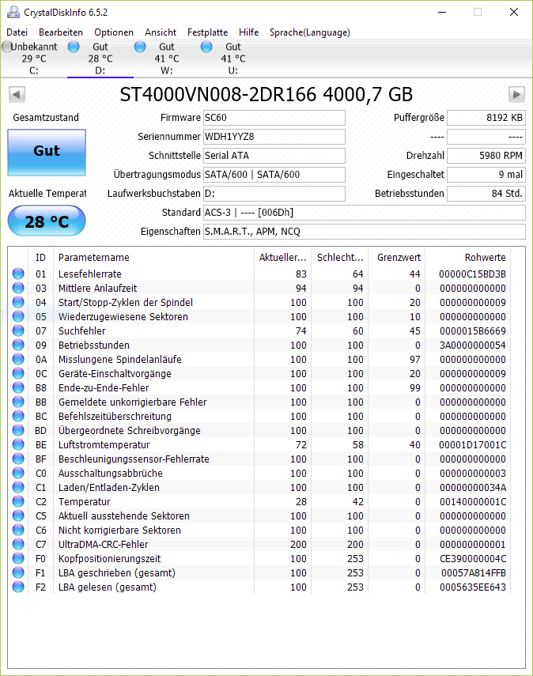The image size is (533, 676).
Task: Click the Grenzwert column header
Action: tap(397, 258)
